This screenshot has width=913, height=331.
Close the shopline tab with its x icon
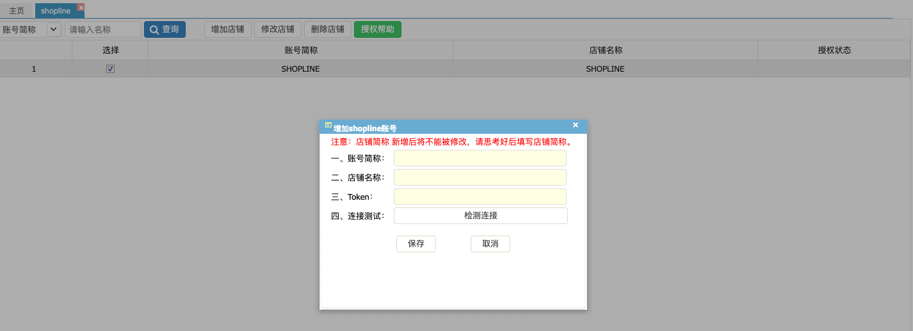pyautogui.click(x=81, y=7)
